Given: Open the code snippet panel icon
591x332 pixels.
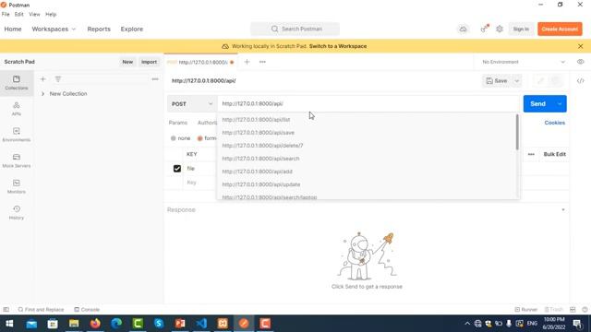Looking at the screenshot, I should pos(580,81).
